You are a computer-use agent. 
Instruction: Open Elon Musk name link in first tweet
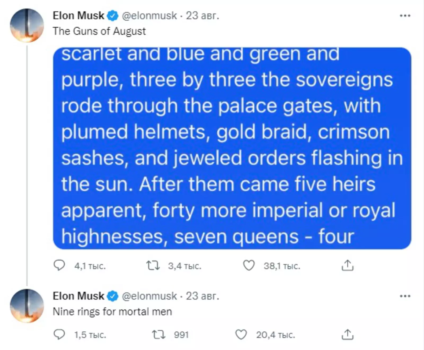coord(78,16)
